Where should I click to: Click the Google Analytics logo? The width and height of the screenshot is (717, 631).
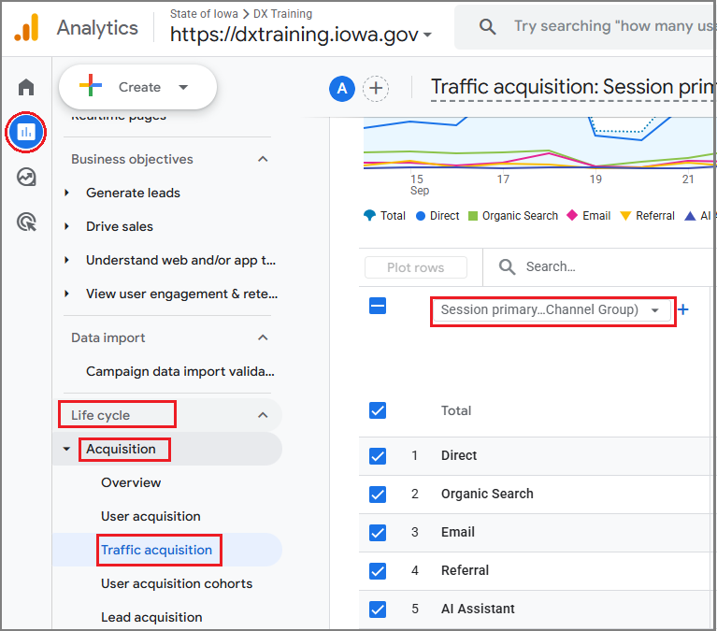coord(26,27)
